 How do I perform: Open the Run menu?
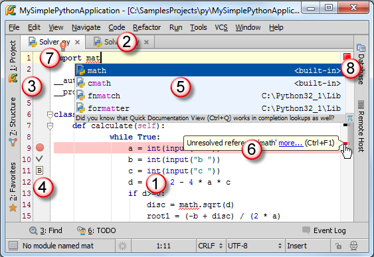pos(176,27)
